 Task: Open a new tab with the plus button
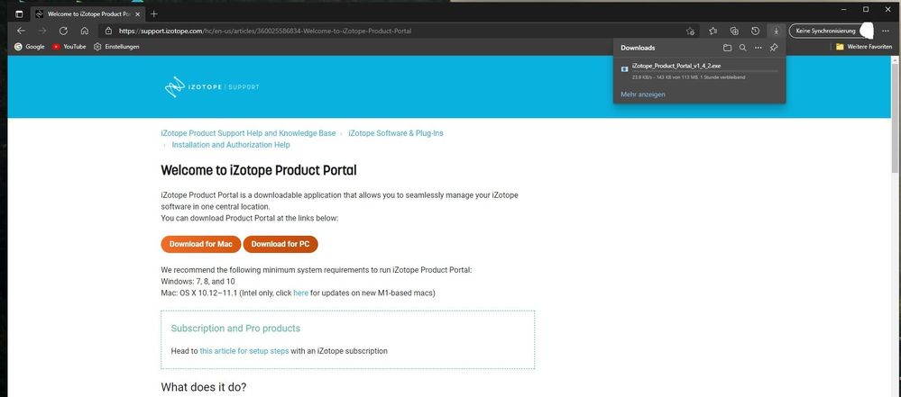click(153, 14)
